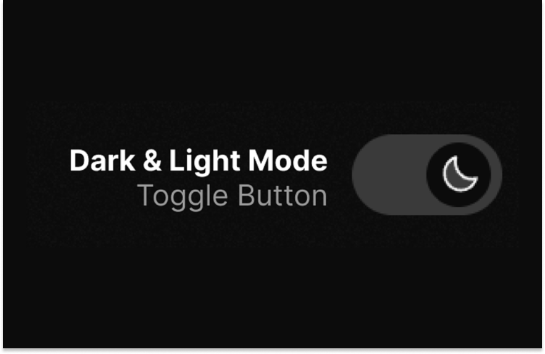Toggle the Dark & Light Mode switch

[x=427, y=174]
